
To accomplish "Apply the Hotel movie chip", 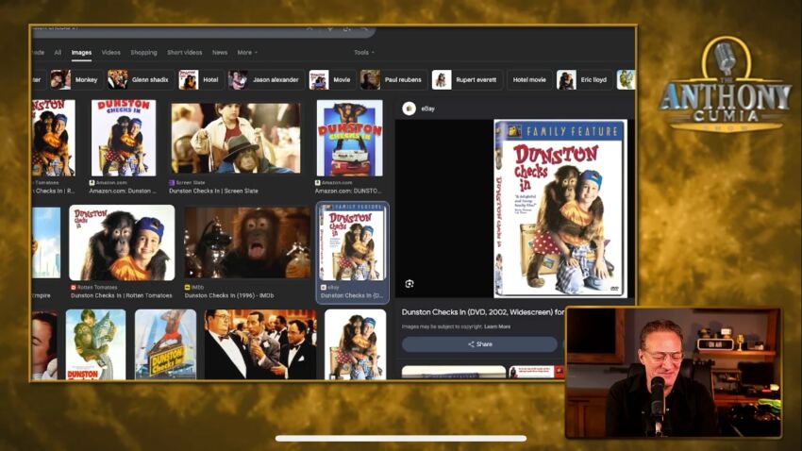I will (x=529, y=80).
